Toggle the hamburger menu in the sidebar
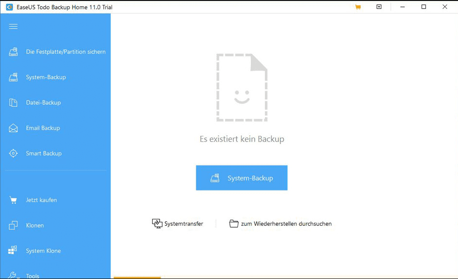The image size is (458, 279). point(13,27)
